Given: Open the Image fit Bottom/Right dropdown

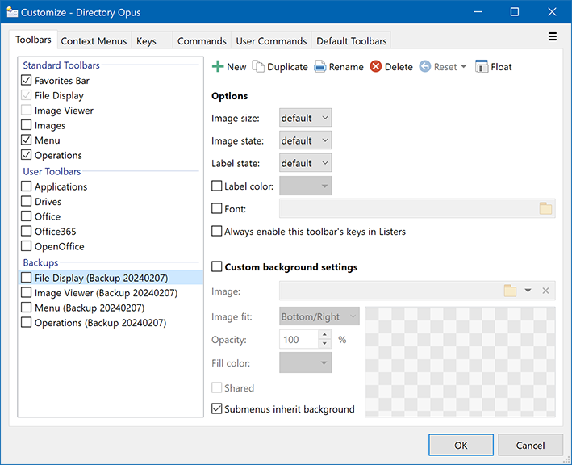Looking at the screenshot, I should 319,316.
